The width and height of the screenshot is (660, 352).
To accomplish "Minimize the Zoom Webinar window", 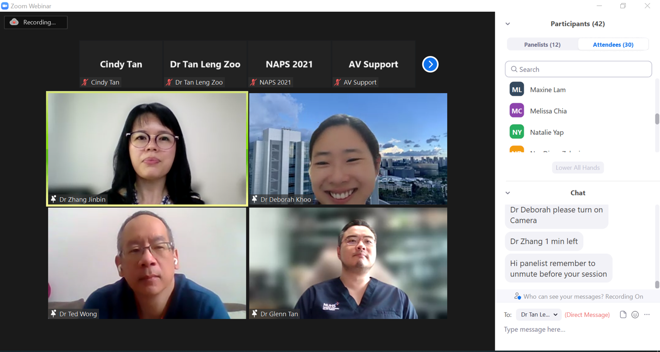I will click(x=599, y=6).
